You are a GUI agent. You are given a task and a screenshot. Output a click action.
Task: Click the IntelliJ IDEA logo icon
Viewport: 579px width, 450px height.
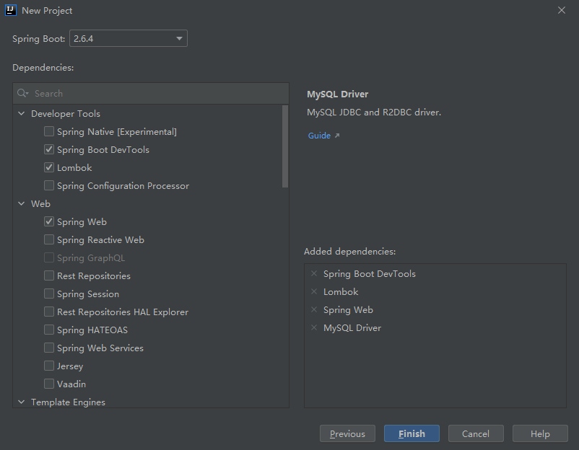pos(11,11)
